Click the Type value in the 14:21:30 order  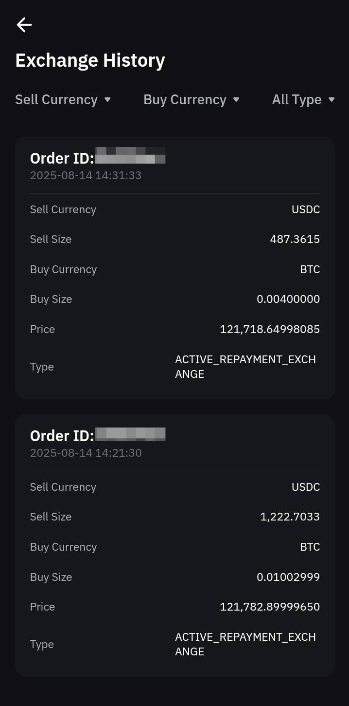pos(245,644)
